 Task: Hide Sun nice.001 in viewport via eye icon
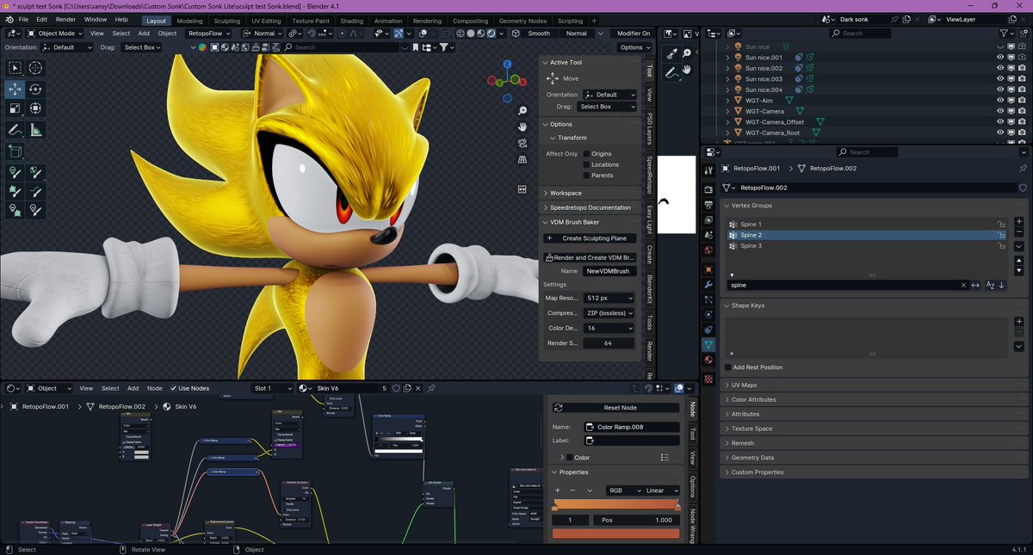pos(1000,58)
